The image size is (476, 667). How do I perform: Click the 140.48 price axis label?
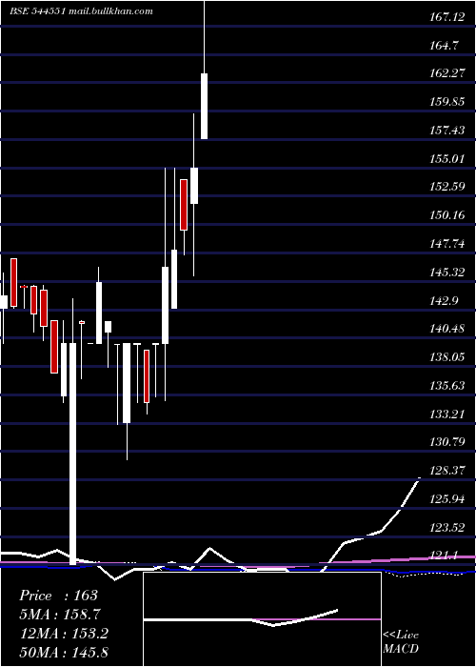click(x=446, y=329)
